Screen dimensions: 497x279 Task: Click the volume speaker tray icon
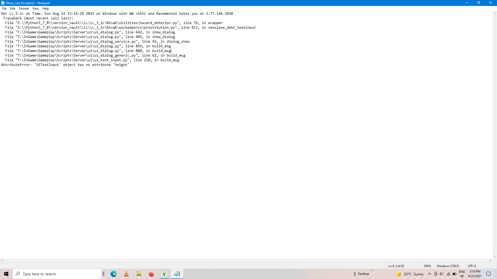pos(442,274)
